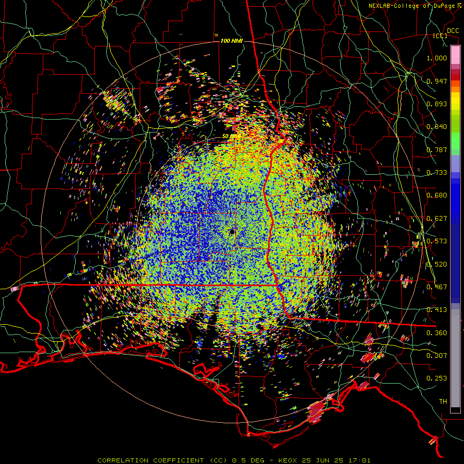Select the 0.680 scale value
The image size is (464, 464).
click(x=437, y=195)
